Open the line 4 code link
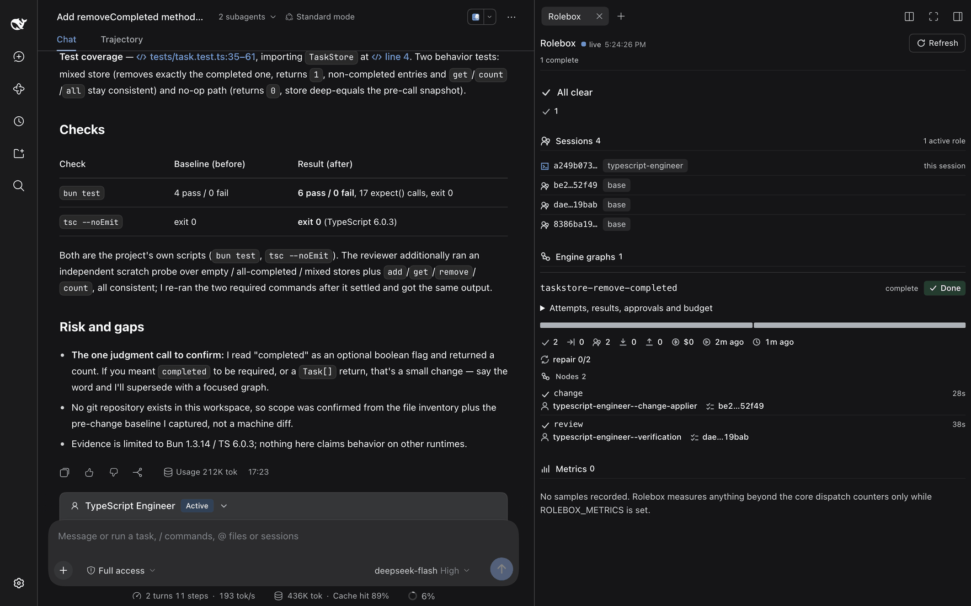971x606 pixels. [391, 57]
